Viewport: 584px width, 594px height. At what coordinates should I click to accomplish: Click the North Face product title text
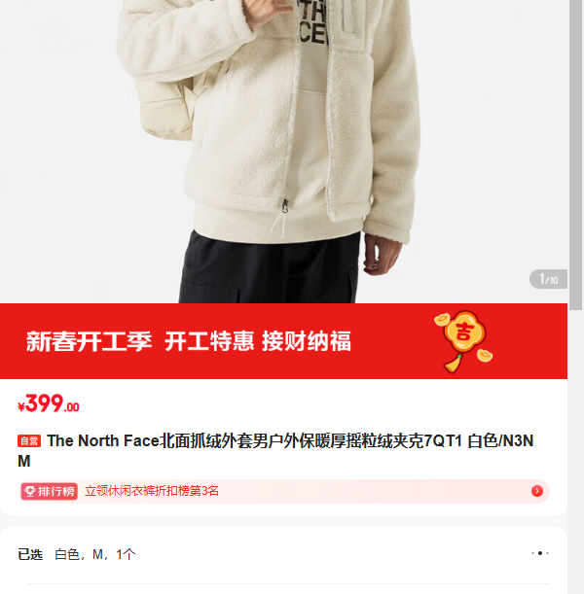tap(275, 451)
